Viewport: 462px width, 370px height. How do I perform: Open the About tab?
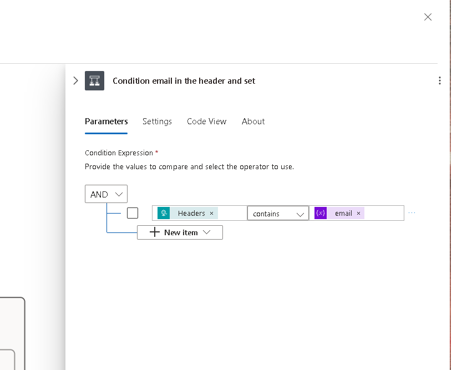tap(253, 121)
